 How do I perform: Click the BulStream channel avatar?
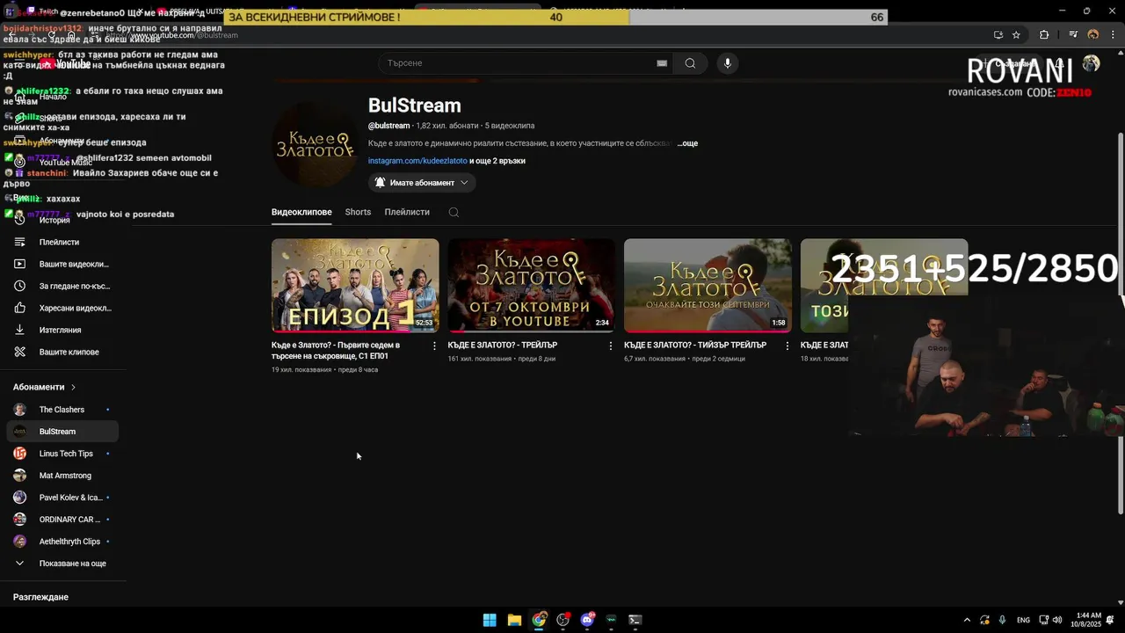click(315, 146)
